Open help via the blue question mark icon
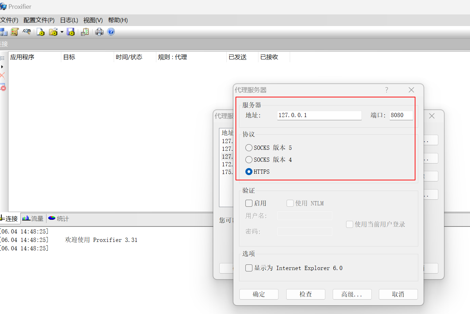The image size is (470, 314). (111, 32)
